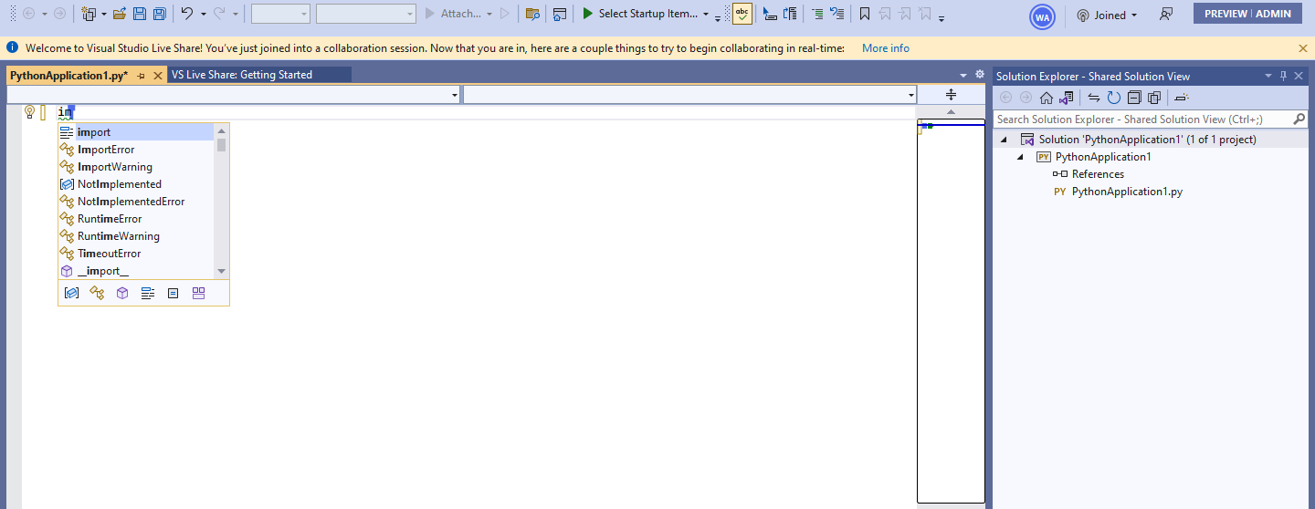Click the WA user account avatar
Viewport: 1315px width, 509px height.
click(x=1042, y=16)
